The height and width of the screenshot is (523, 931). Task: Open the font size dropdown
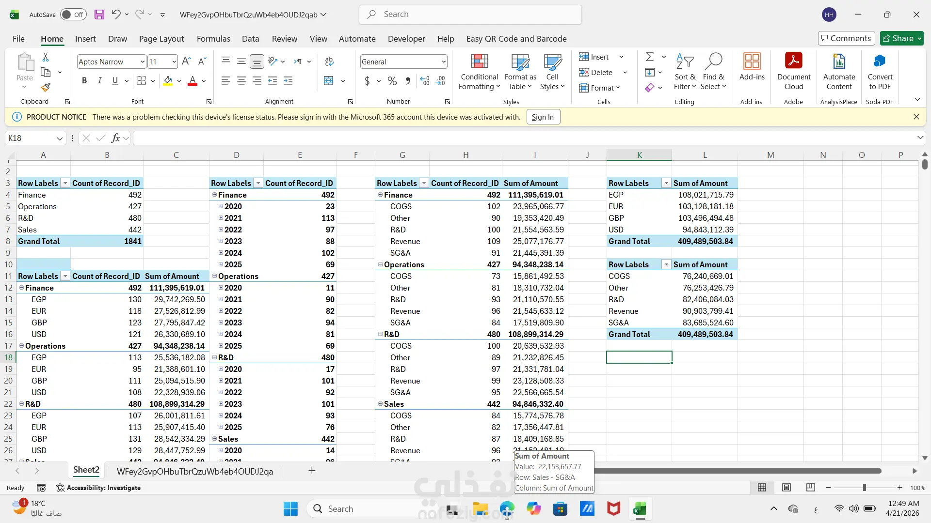tap(174, 62)
